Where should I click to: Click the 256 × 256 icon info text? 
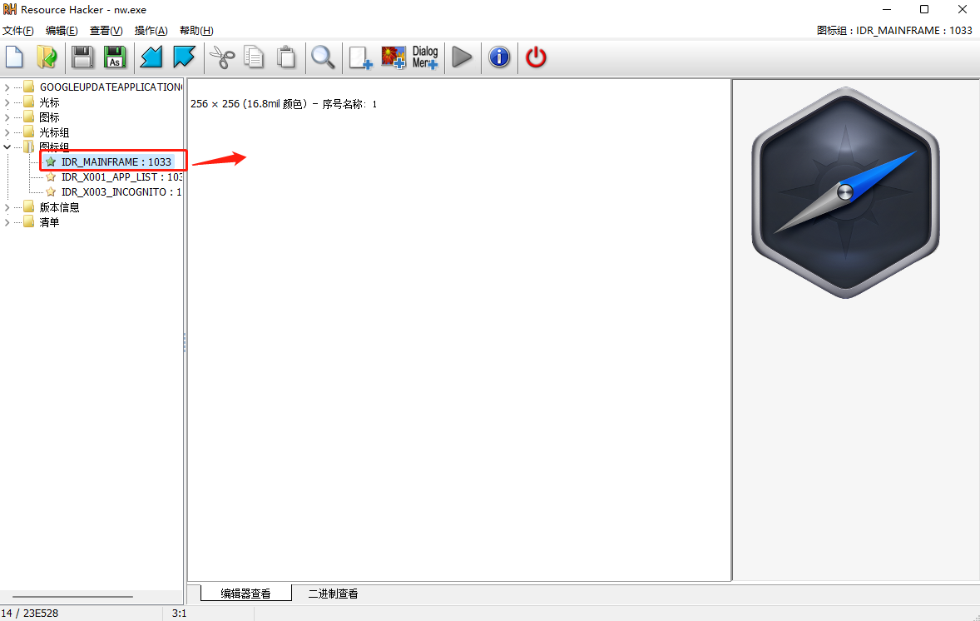pyautogui.click(x=284, y=104)
